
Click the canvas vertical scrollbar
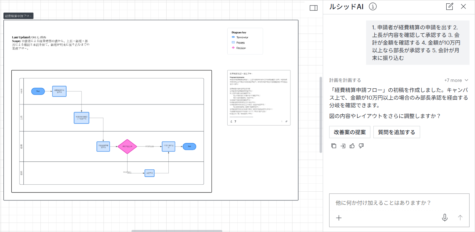320,115
